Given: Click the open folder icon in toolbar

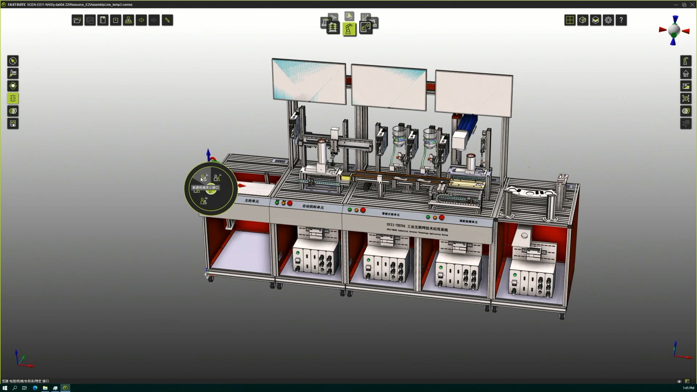Looking at the screenshot, I should pyautogui.click(x=77, y=20).
